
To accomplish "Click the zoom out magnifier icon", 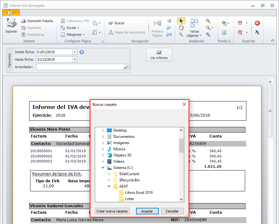I will tap(208, 21).
